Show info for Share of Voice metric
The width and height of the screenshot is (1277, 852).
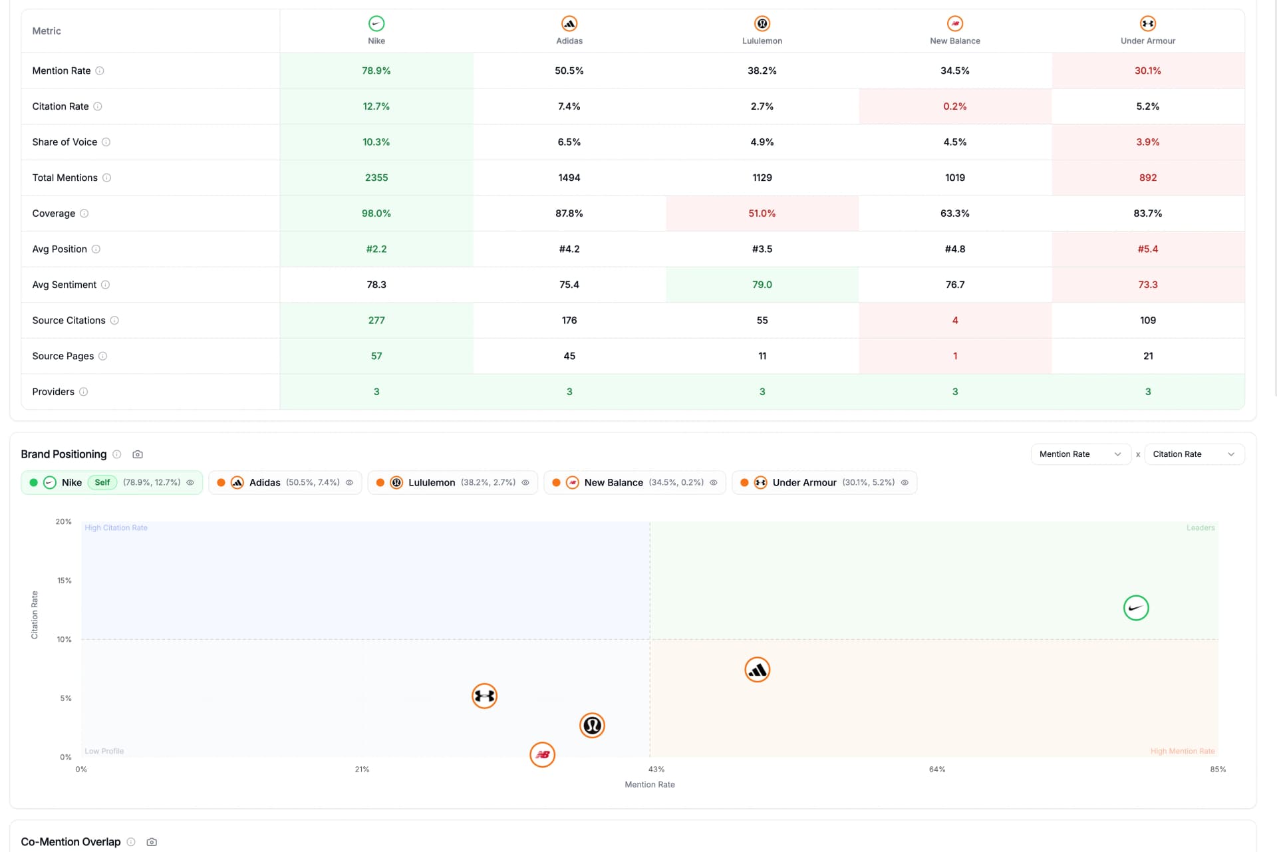pyautogui.click(x=106, y=142)
